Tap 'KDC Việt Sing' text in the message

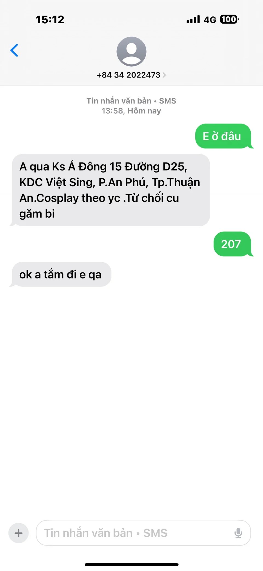tap(57, 182)
